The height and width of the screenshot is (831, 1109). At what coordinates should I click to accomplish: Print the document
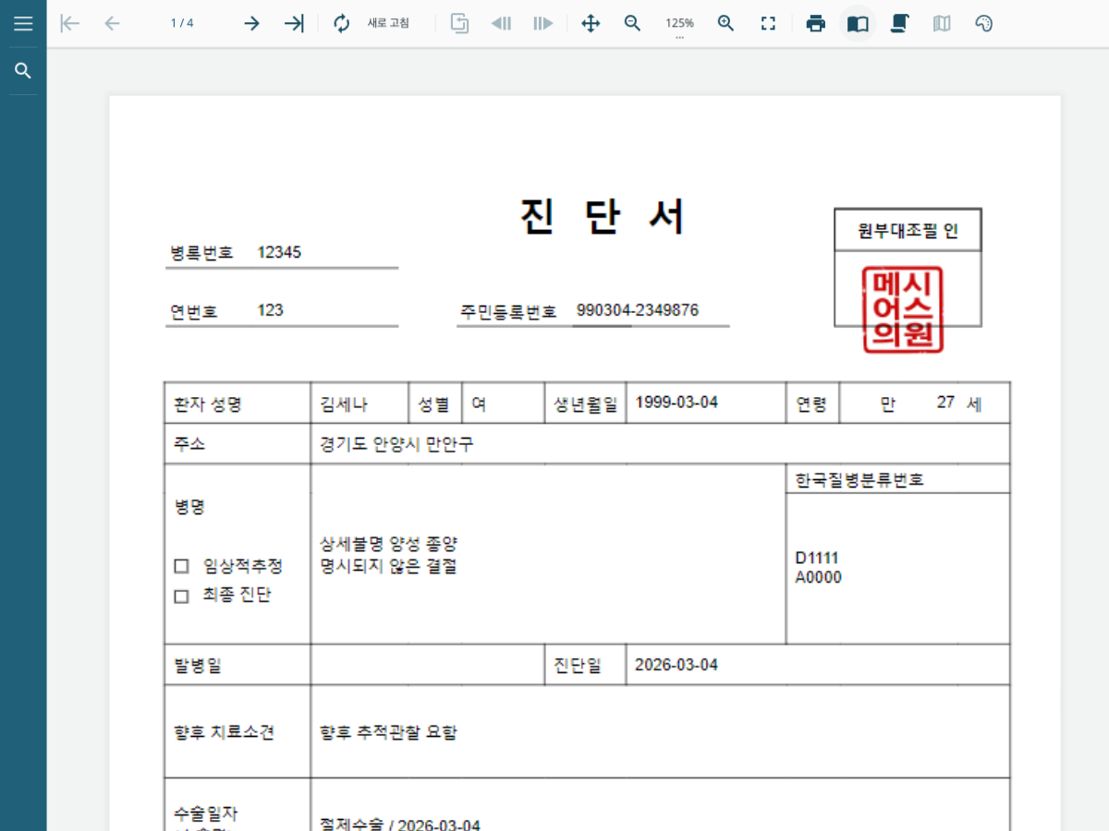(x=815, y=23)
